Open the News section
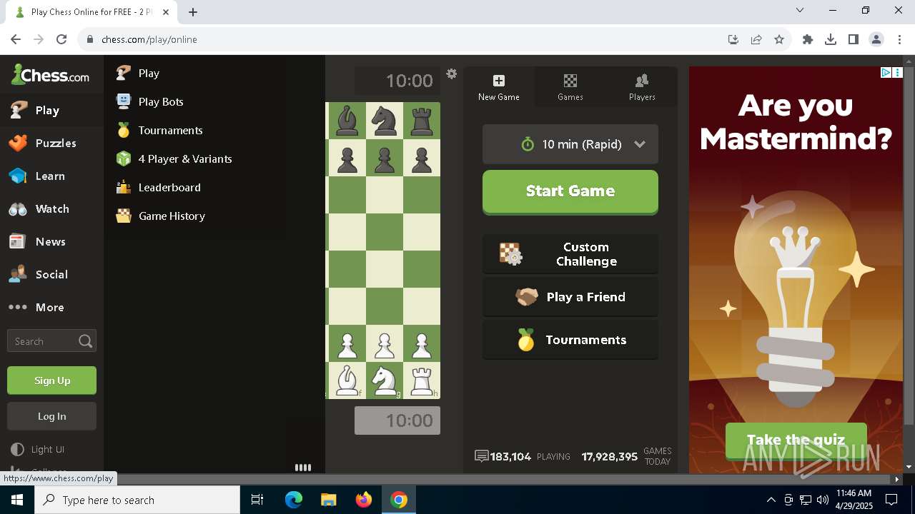 (x=51, y=241)
